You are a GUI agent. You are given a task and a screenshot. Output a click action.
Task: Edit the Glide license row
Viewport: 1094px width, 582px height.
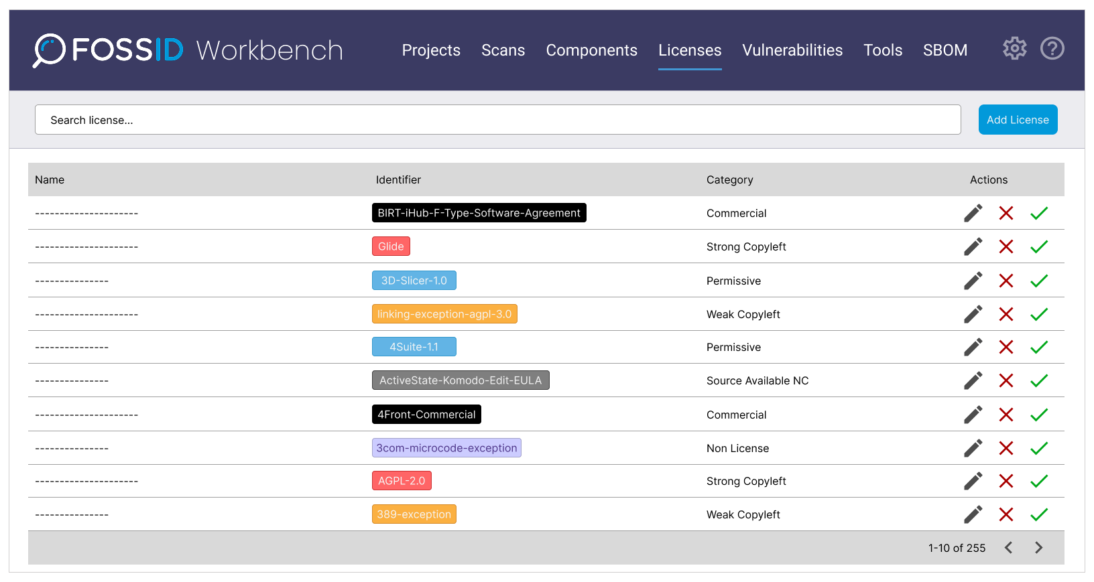click(973, 246)
